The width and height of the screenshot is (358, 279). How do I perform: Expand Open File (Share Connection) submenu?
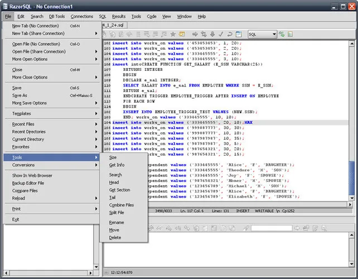[52, 51]
